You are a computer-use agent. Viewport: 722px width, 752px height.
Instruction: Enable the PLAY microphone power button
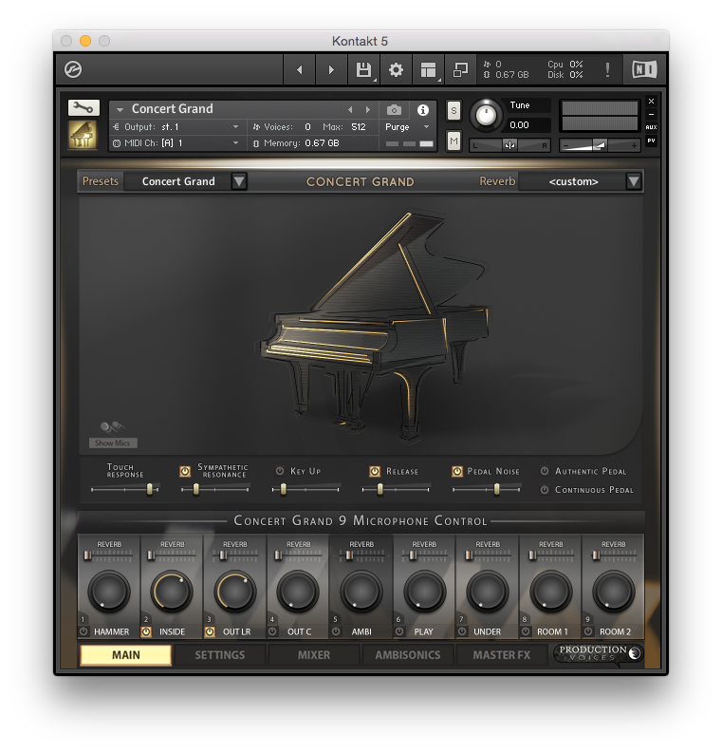point(399,631)
